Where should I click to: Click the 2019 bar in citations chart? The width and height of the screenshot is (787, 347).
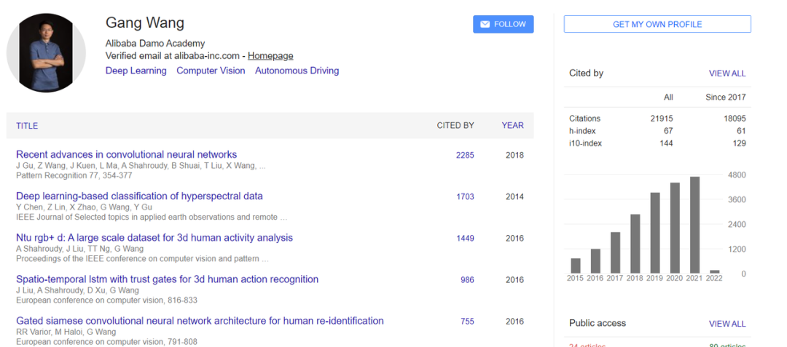tap(655, 233)
